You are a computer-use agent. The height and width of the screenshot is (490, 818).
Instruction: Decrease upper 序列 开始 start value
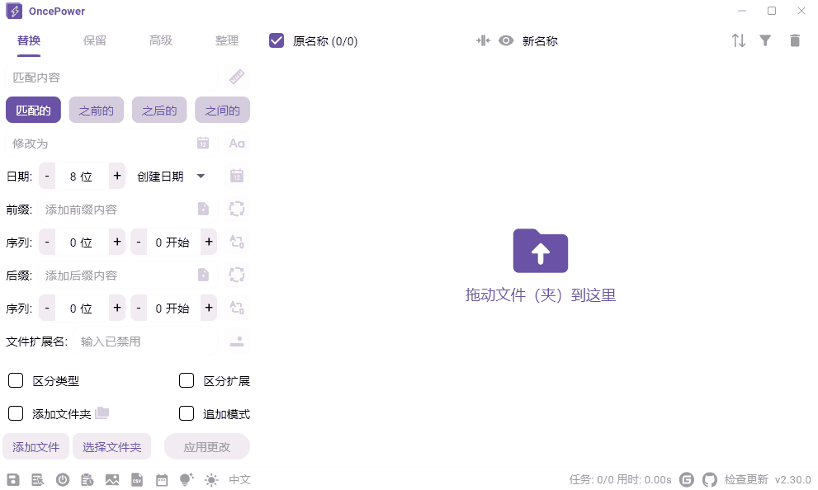click(138, 242)
